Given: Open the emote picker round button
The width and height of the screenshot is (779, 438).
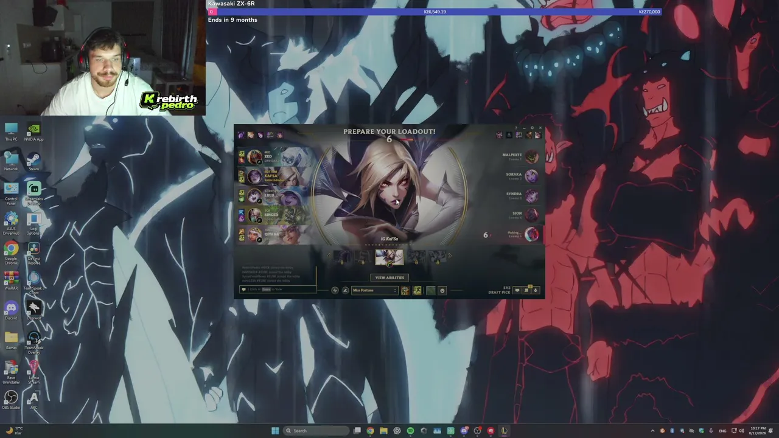Looking at the screenshot, I should [442, 290].
